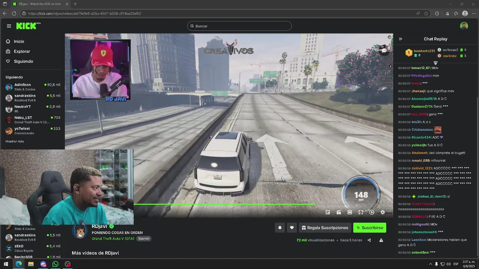Open the first sandraskins sidebar channel
This screenshot has height=269, width=479.
[32, 98]
